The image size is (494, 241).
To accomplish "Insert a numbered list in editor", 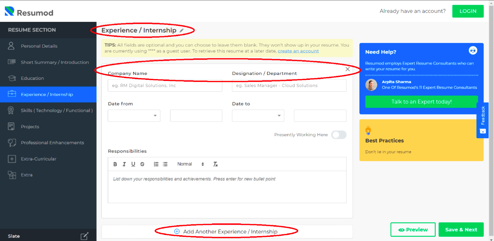I will 156,164.
